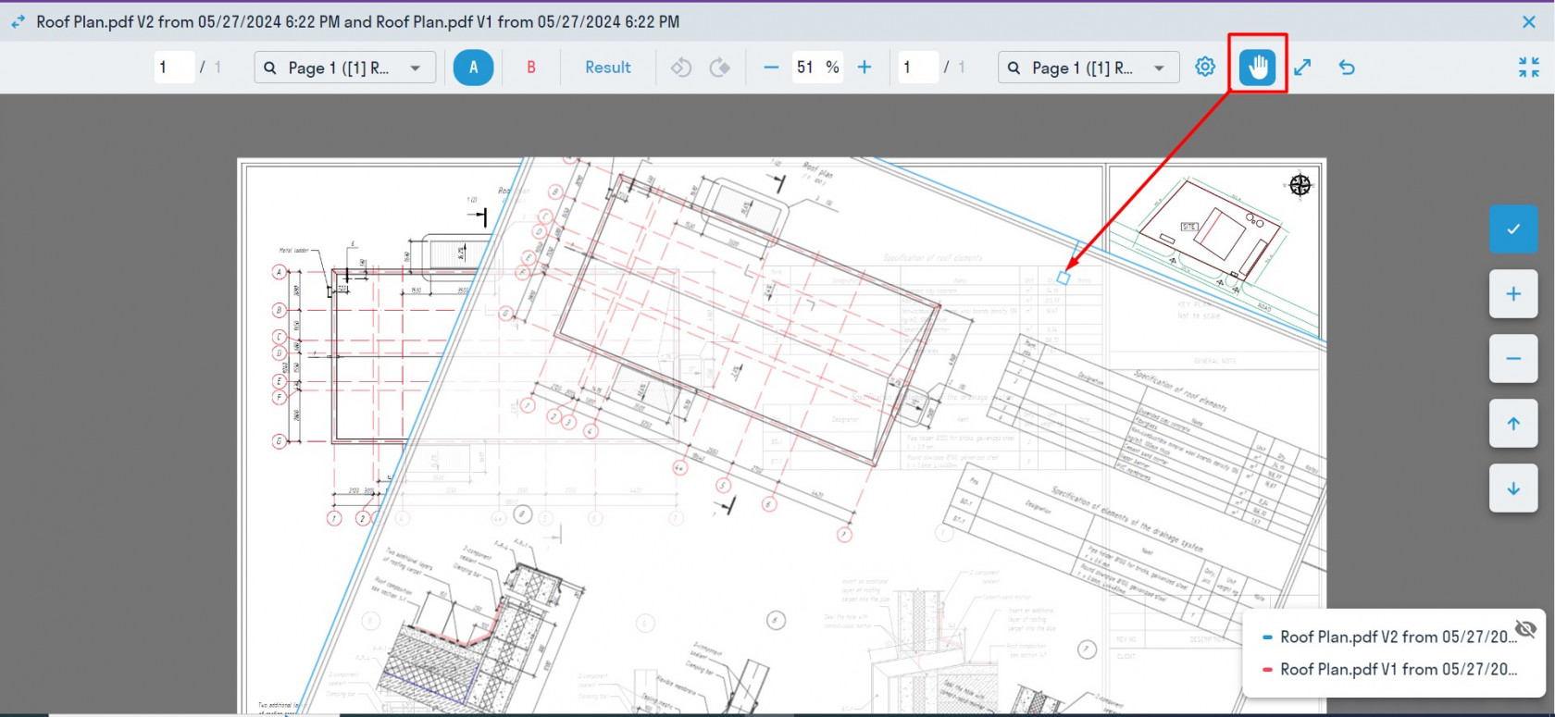Collapse the viewer from full screen
Viewport: 1555px width, 717px height.
pos(1529,67)
